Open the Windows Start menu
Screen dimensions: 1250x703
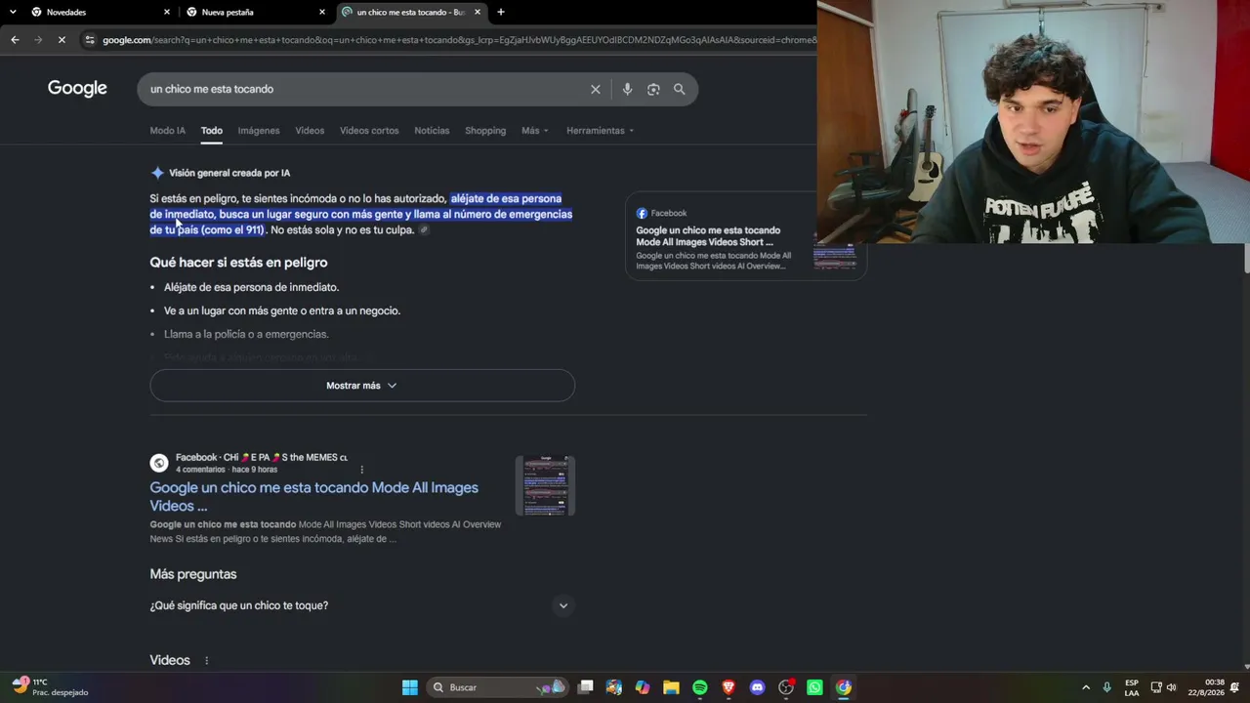click(410, 687)
